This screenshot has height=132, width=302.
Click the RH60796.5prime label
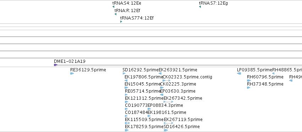[x=265, y=77]
